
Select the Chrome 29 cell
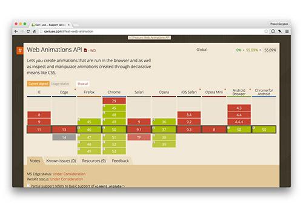coord(114,101)
